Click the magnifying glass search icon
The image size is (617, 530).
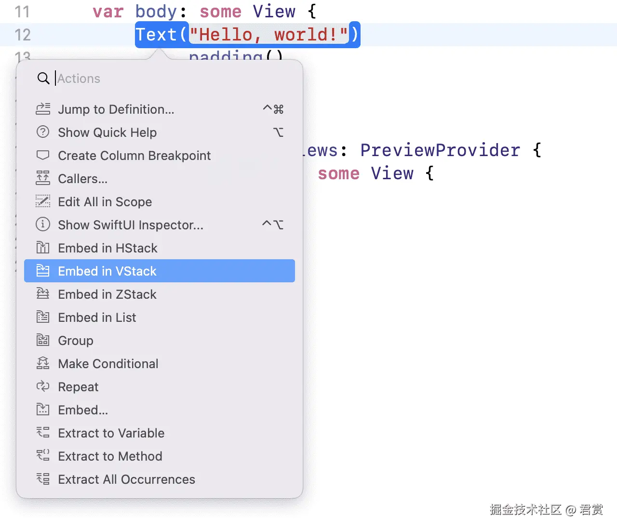coord(43,79)
